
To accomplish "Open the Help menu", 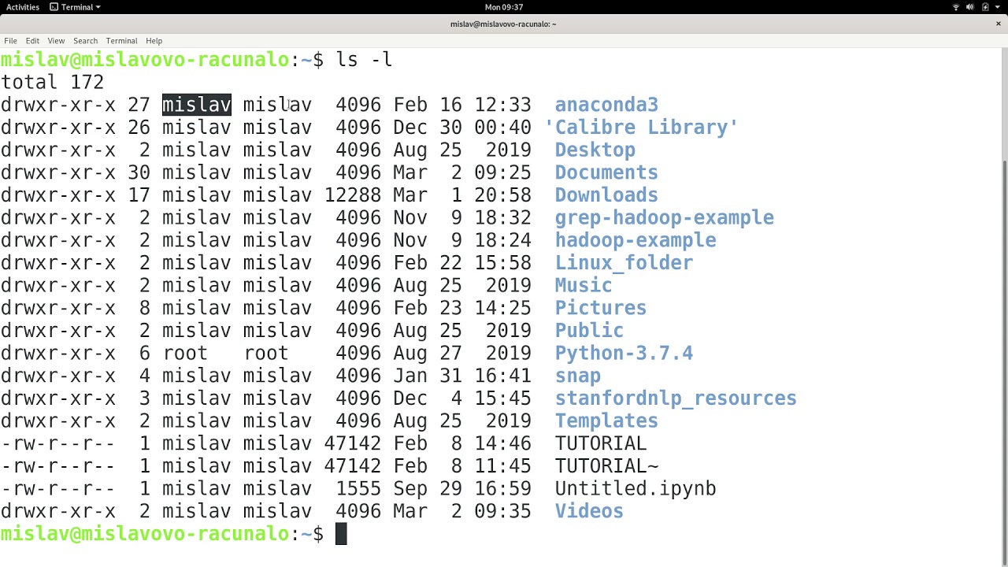I will pyautogui.click(x=154, y=41).
